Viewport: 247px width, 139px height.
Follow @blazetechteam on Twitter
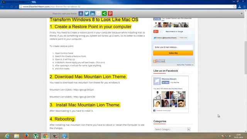point(165,38)
